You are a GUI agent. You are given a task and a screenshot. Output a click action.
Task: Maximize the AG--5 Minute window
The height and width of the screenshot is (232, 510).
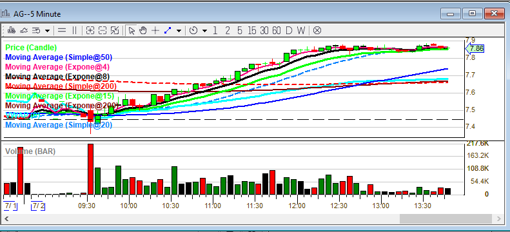pyautogui.click(x=472, y=14)
